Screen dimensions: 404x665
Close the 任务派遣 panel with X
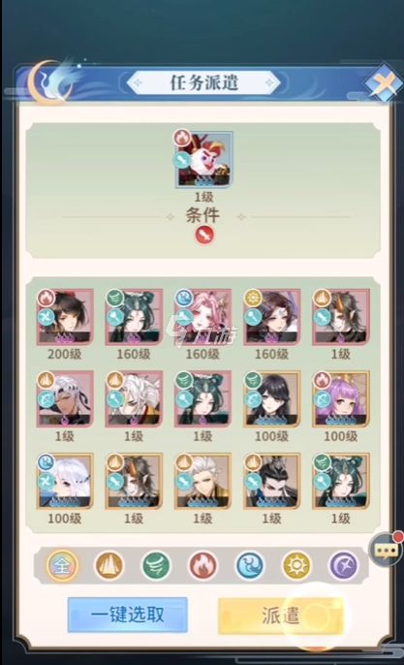(x=384, y=82)
